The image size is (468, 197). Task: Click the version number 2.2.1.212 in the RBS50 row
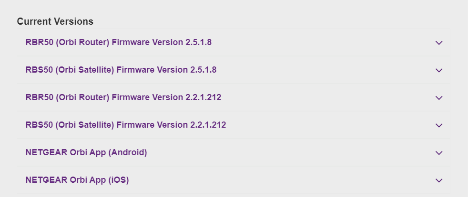[x=208, y=125]
